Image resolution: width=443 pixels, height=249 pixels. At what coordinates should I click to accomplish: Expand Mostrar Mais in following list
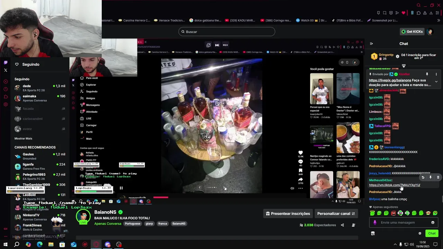[x=23, y=138]
